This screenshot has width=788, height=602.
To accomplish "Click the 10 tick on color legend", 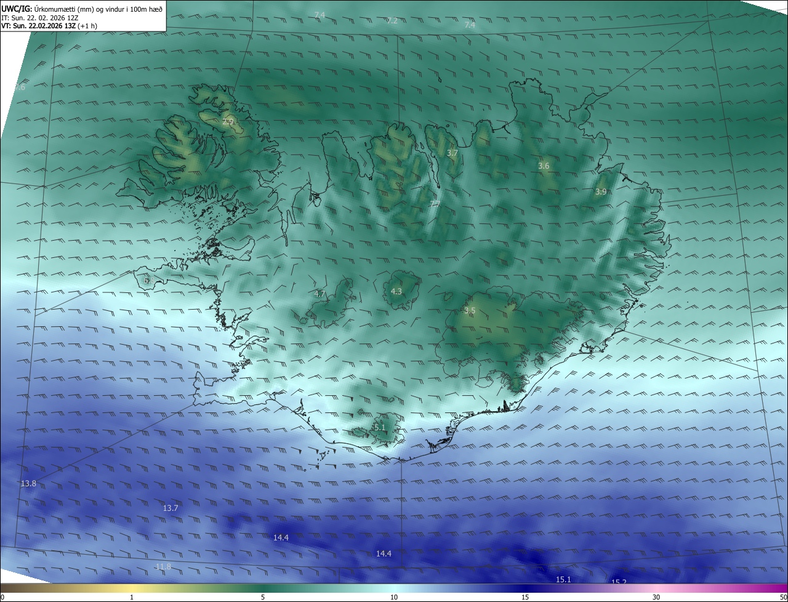I will click(394, 597).
